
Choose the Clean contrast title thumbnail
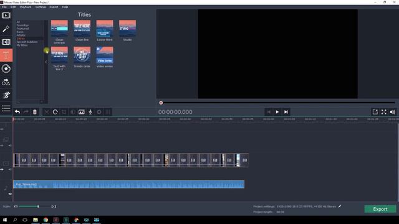pos(59,29)
